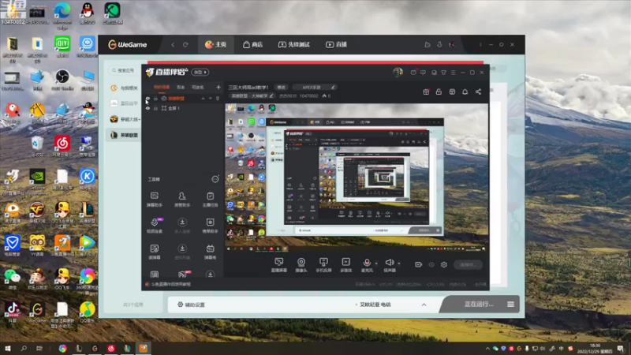Open the mail icon in the companion title bar

(413, 73)
